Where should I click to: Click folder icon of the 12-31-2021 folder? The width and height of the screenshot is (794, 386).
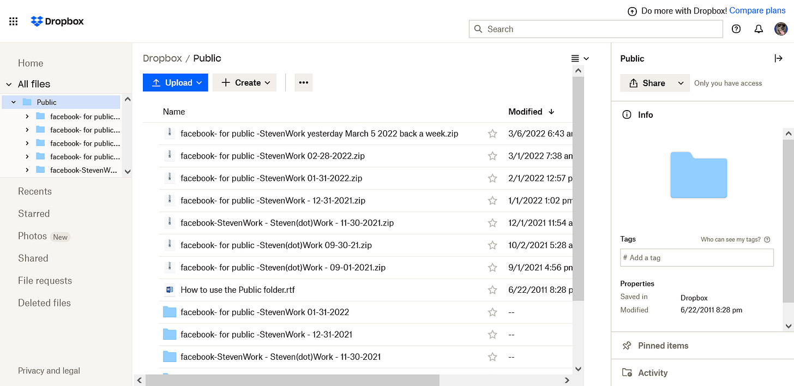[x=170, y=334]
